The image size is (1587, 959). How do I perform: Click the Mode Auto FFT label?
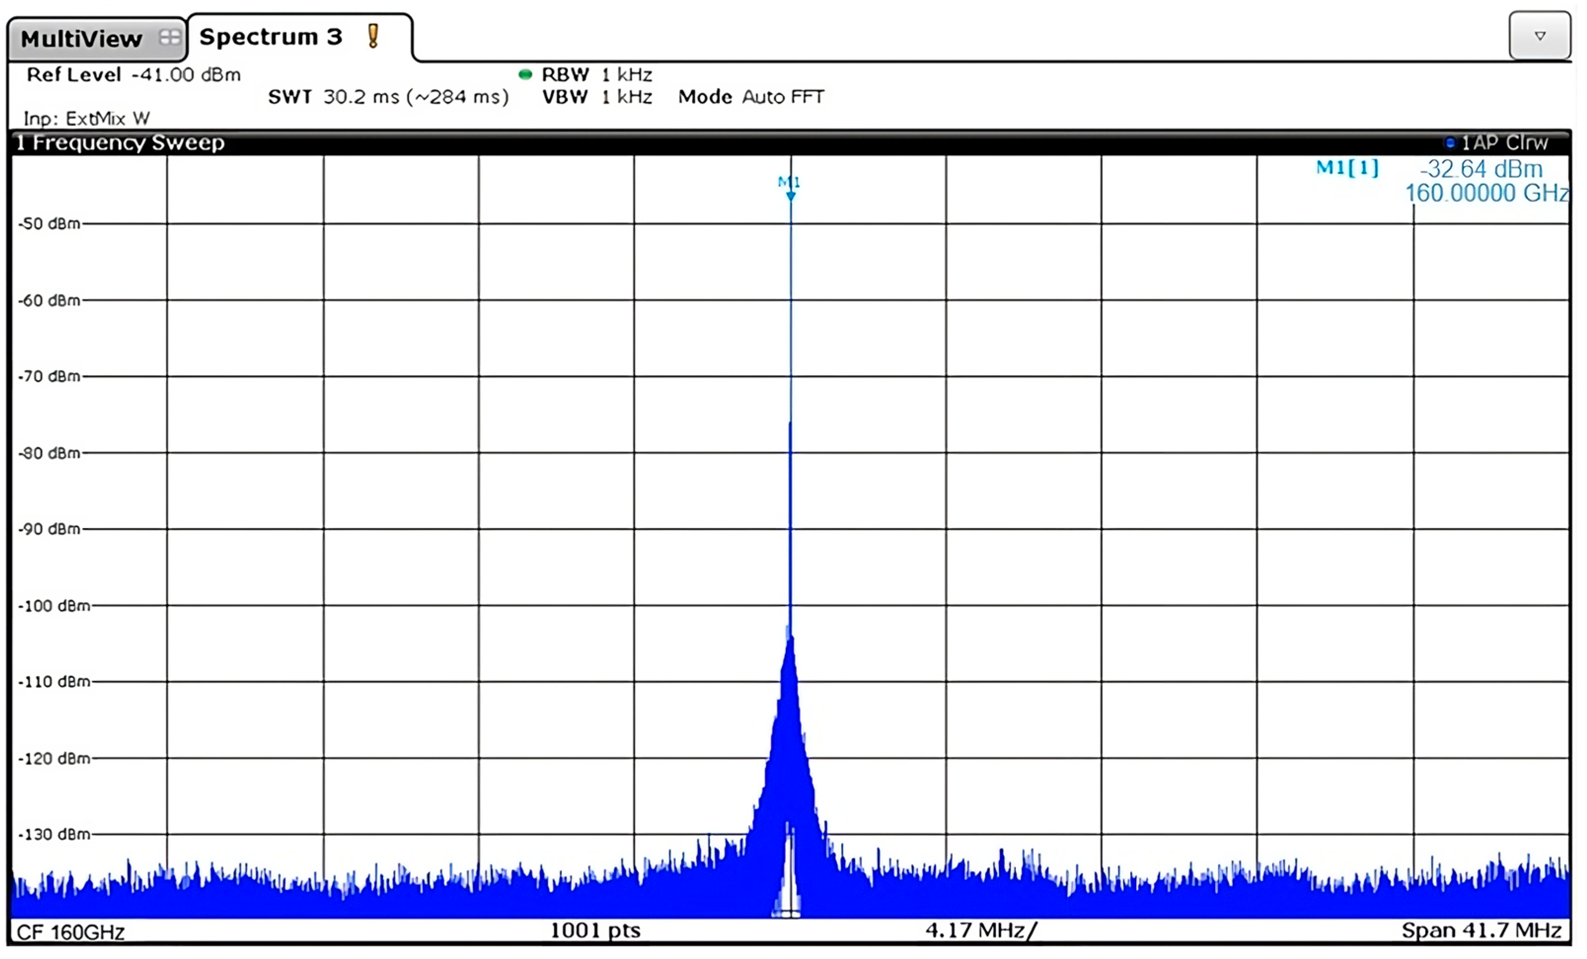coord(751,97)
